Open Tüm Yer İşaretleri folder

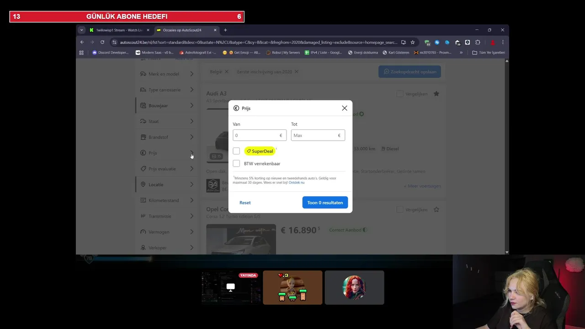(x=489, y=53)
